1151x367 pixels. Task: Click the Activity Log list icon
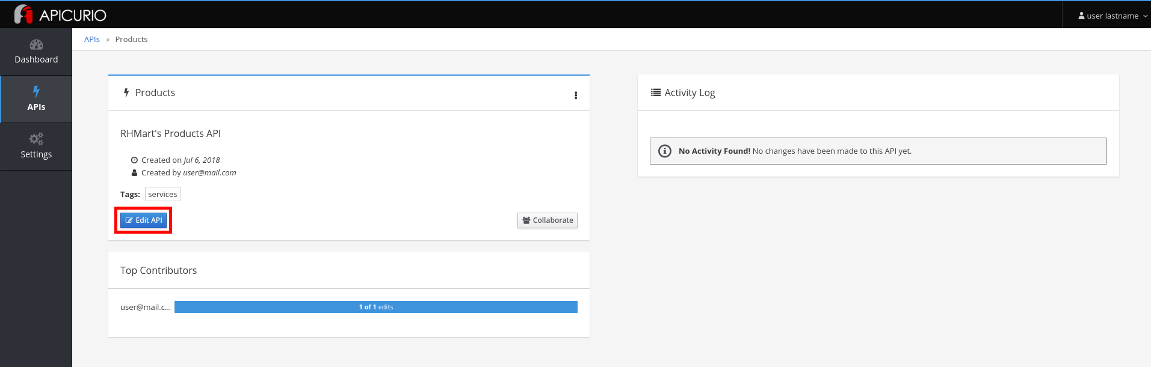(x=656, y=93)
